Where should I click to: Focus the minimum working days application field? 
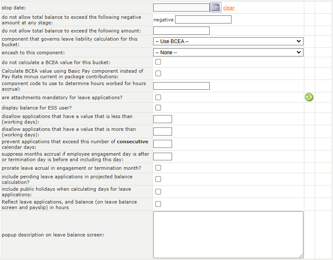163,119
